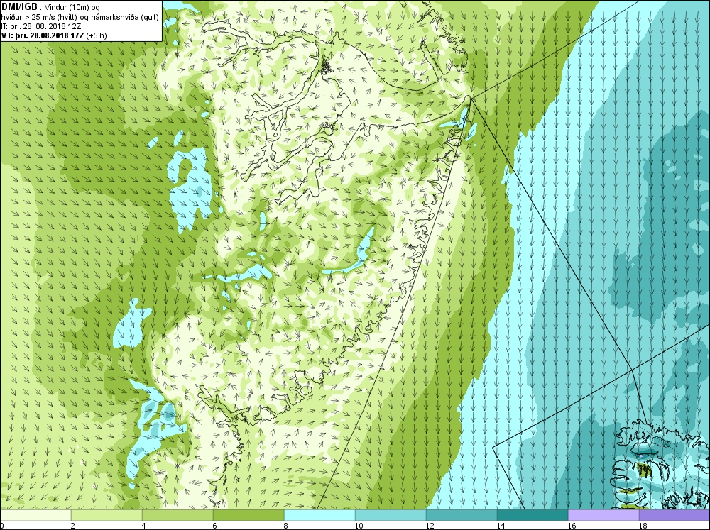
Task: Click the legend scale label "10"
Action: coord(359,526)
